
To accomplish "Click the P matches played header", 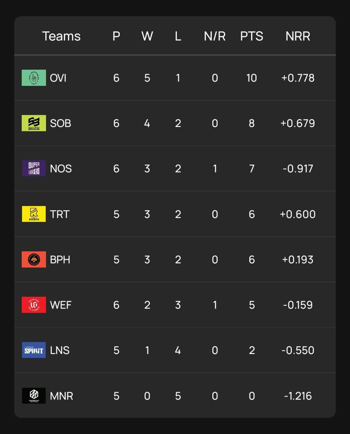I will coord(116,36).
